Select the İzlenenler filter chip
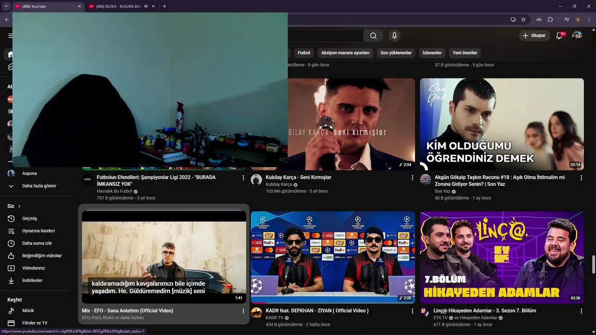The width and height of the screenshot is (596, 335). 432,53
